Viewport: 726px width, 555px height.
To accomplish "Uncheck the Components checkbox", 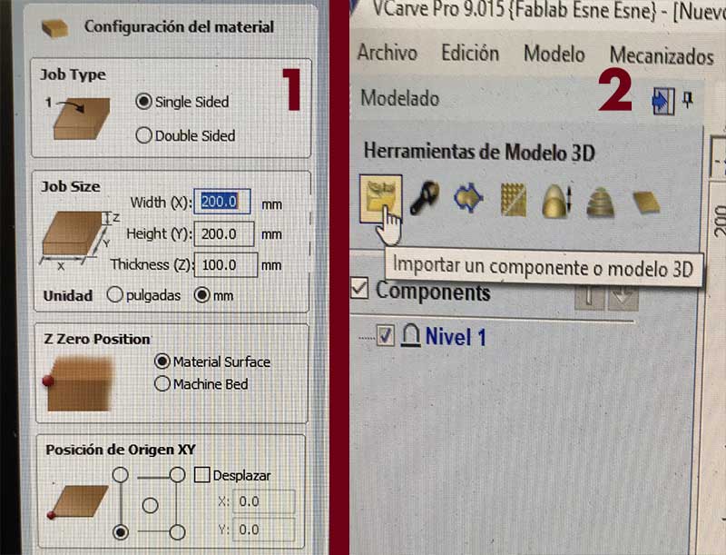I will point(359,289).
